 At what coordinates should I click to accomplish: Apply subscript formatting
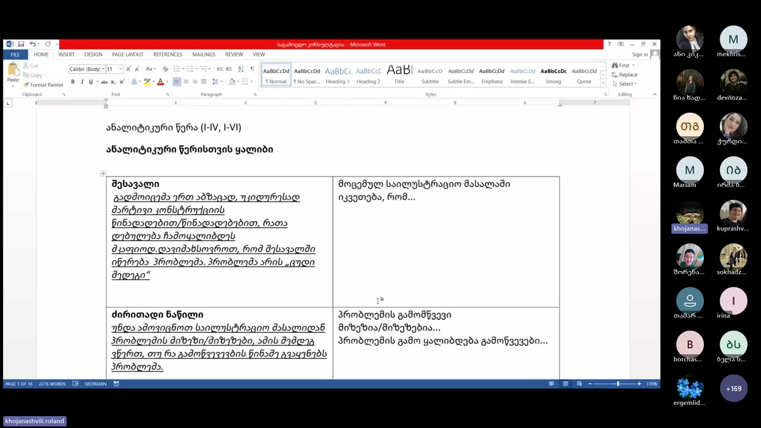[113, 82]
